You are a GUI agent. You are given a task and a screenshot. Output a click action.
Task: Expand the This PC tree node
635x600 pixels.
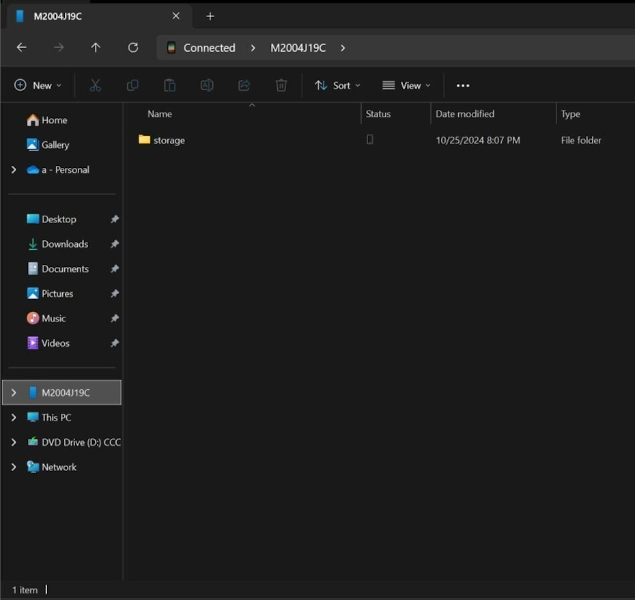click(14, 418)
